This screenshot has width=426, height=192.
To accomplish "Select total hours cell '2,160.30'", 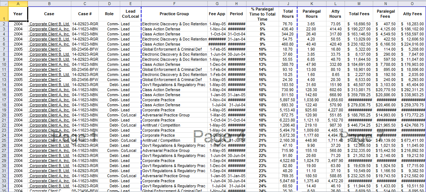I will (288, 140).
